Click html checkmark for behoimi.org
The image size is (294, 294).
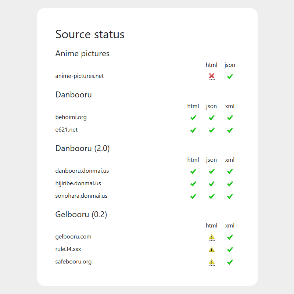coord(193,118)
